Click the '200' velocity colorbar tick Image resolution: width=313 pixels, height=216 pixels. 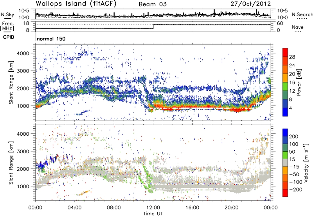pos(294,136)
